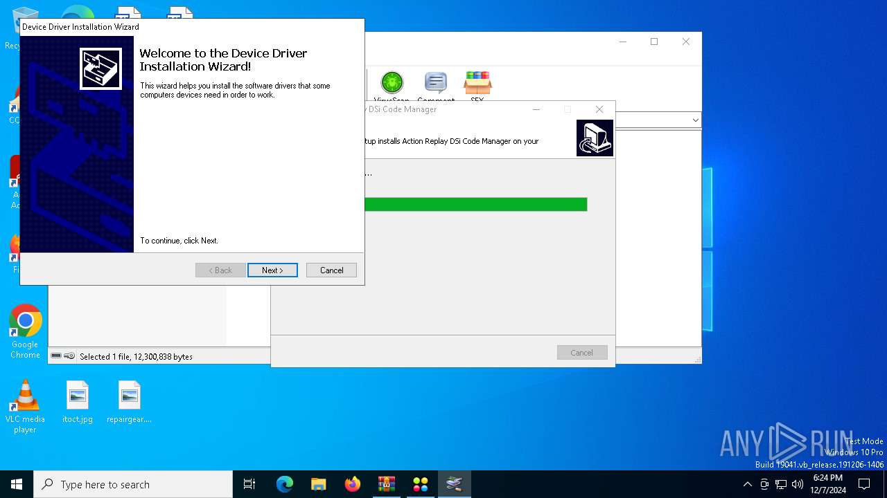
Task: Close the Action Replay DSi setup window
Action: pyautogui.click(x=599, y=109)
